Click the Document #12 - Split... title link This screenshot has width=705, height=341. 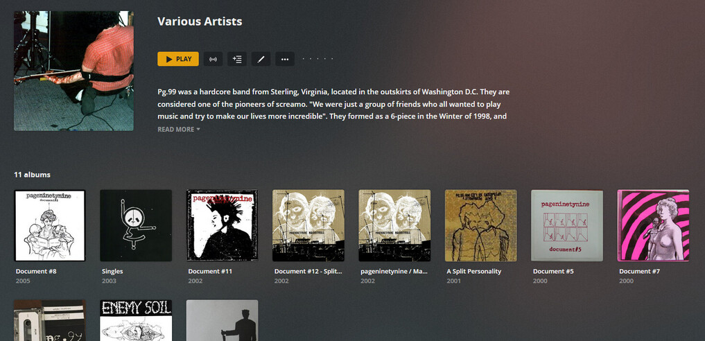[308, 272]
